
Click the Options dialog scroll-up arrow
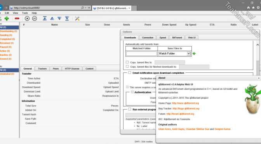258,45
